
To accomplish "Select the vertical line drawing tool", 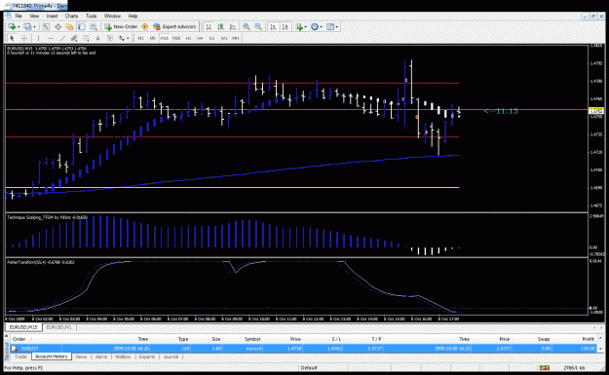I will coord(38,38).
